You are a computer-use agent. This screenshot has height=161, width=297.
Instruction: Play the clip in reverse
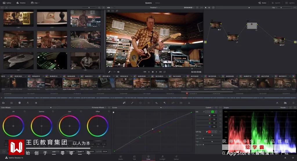point(149,72)
